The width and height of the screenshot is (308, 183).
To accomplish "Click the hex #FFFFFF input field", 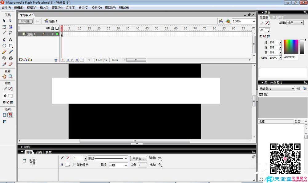I will [x=291, y=57].
